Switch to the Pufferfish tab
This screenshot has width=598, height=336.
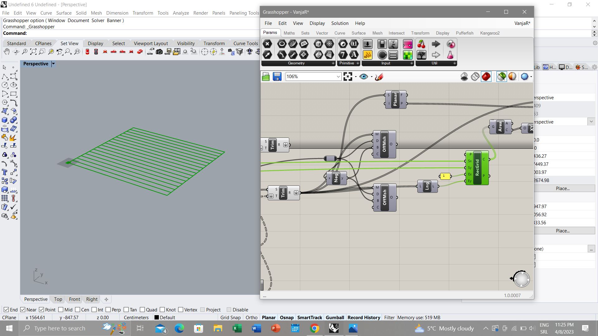(464, 33)
